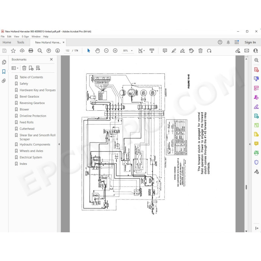Open Bevel Gearbox bookmark

coord(29,97)
